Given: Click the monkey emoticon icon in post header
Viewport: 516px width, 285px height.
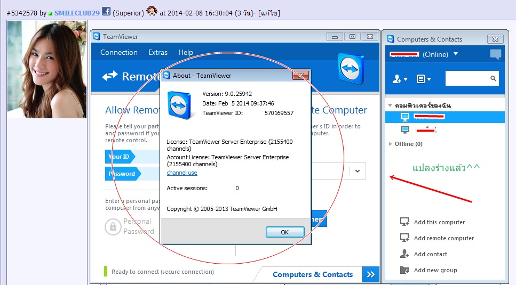Looking at the screenshot, I should pyautogui.click(x=152, y=11).
